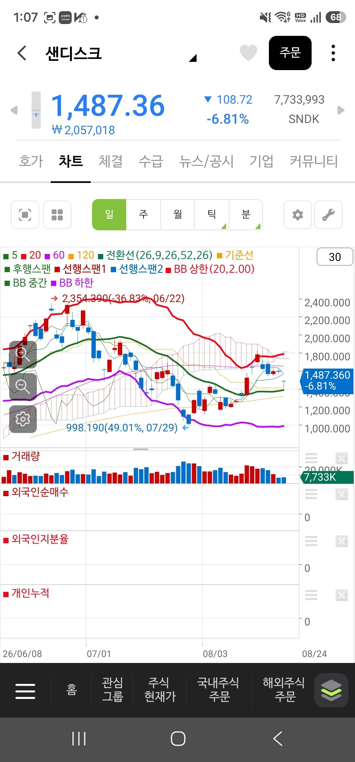
Task: Open 관심그룹 in bottom navigation
Action: 112,689
